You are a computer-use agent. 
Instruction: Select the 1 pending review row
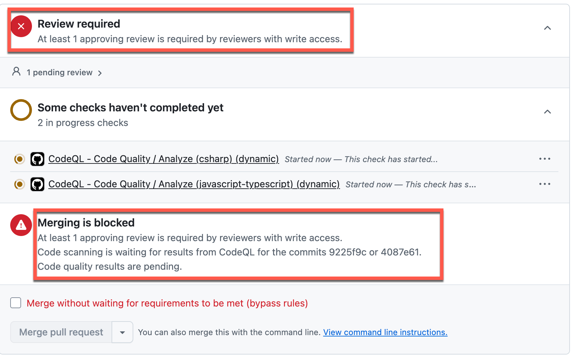(x=60, y=72)
